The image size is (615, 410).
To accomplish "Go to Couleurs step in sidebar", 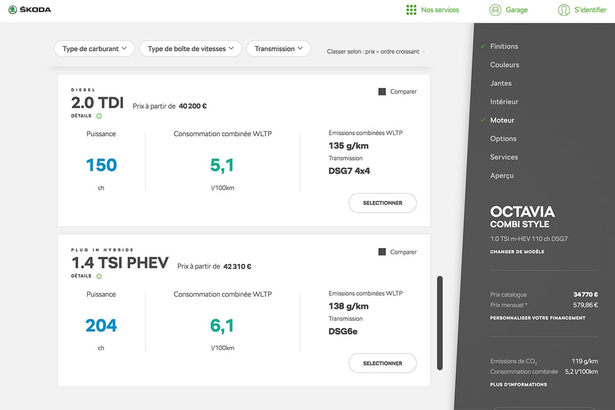I will [x=504, y=65].
